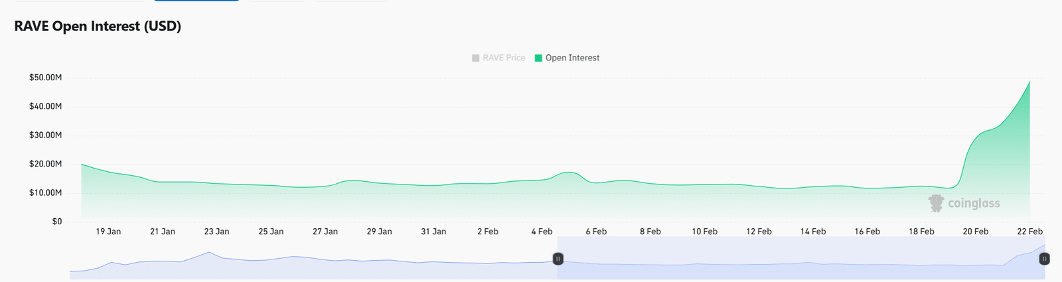Screen dimensions: 1062x282
Task: Click the $0 y-axis label
Action: pos(57,222)
